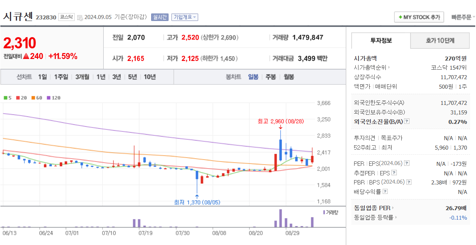Open the 기업개요 dropdown

(x=184, y=17)
